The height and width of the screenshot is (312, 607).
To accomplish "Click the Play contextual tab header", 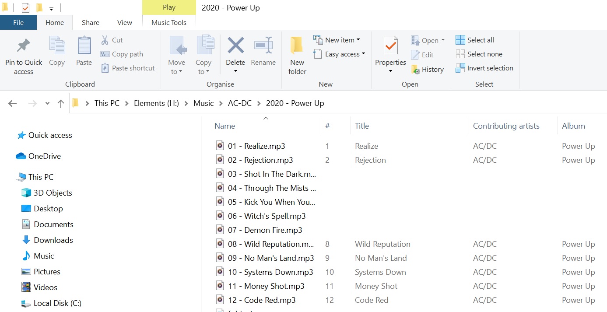I will (x=169, y=7).
